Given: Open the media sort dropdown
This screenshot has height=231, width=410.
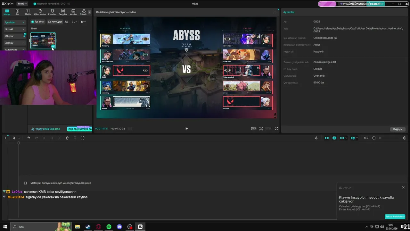Looking at the screenshot, I should [x=74, y=22].
